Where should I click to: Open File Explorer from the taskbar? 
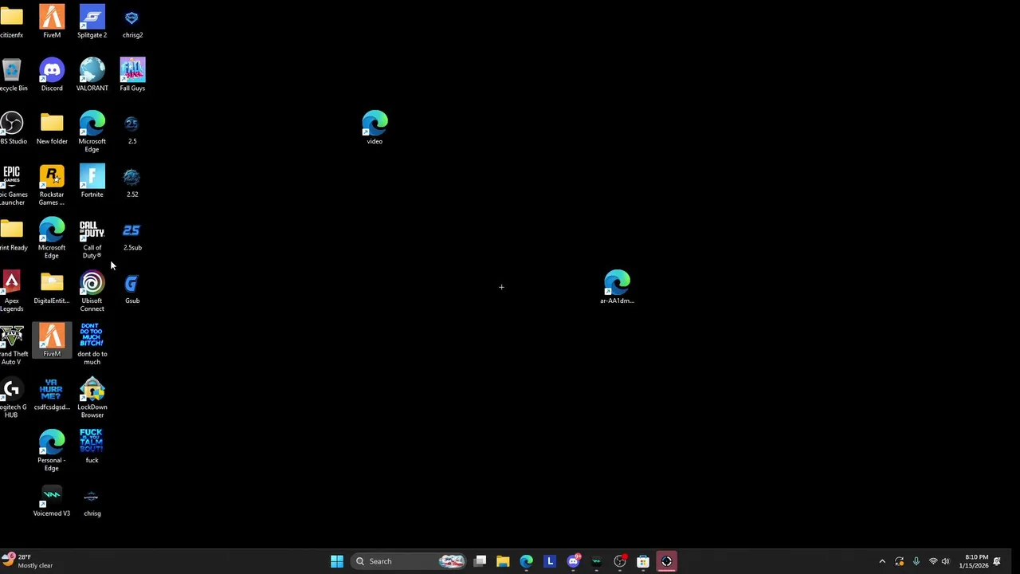(503, 561)
